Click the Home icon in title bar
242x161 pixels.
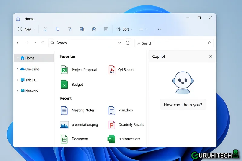(x=18, y=19)
